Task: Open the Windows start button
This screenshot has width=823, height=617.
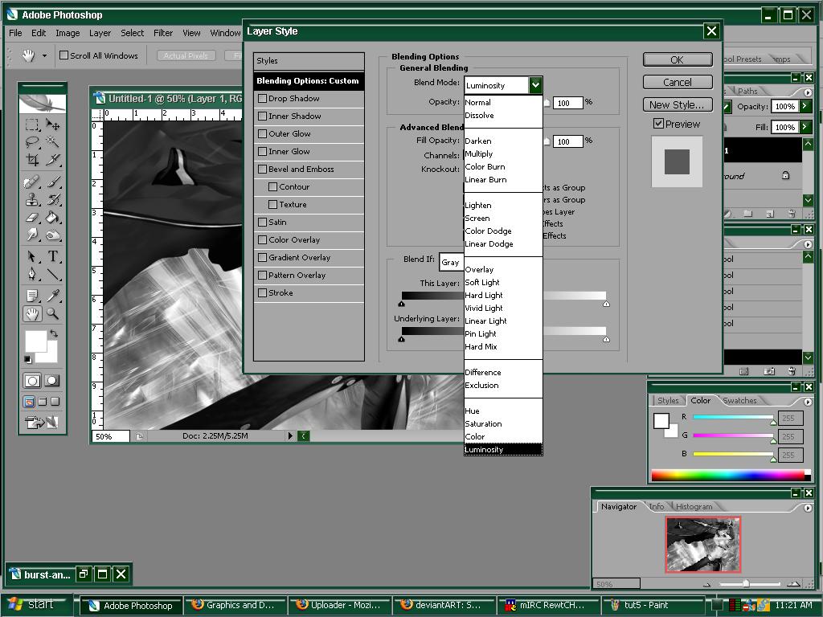Action: tap(35, 604)
